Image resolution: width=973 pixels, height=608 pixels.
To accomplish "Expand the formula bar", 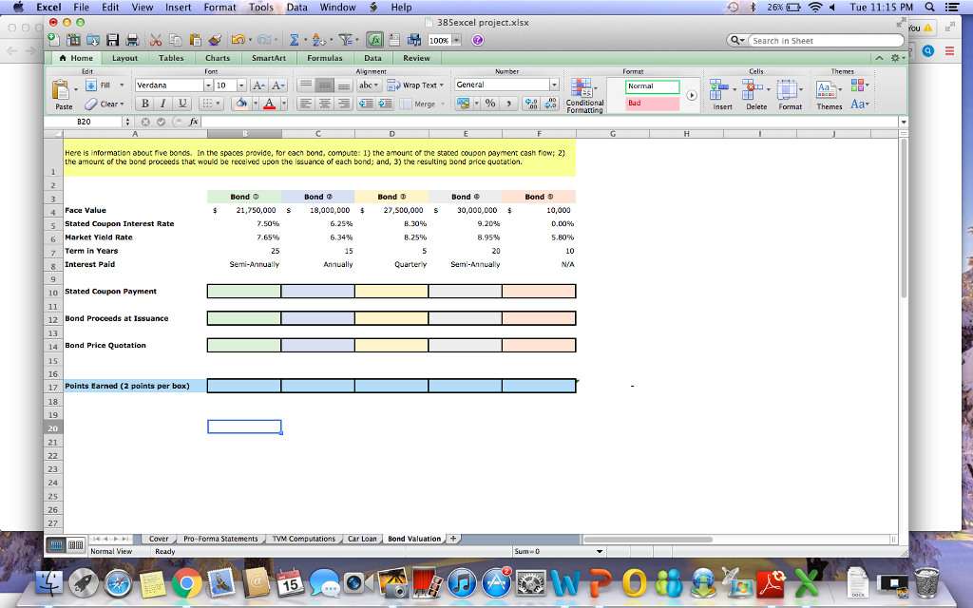I will pos(904,122).
